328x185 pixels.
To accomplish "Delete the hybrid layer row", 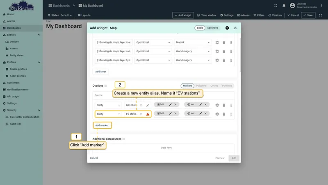I will point(224,60).
